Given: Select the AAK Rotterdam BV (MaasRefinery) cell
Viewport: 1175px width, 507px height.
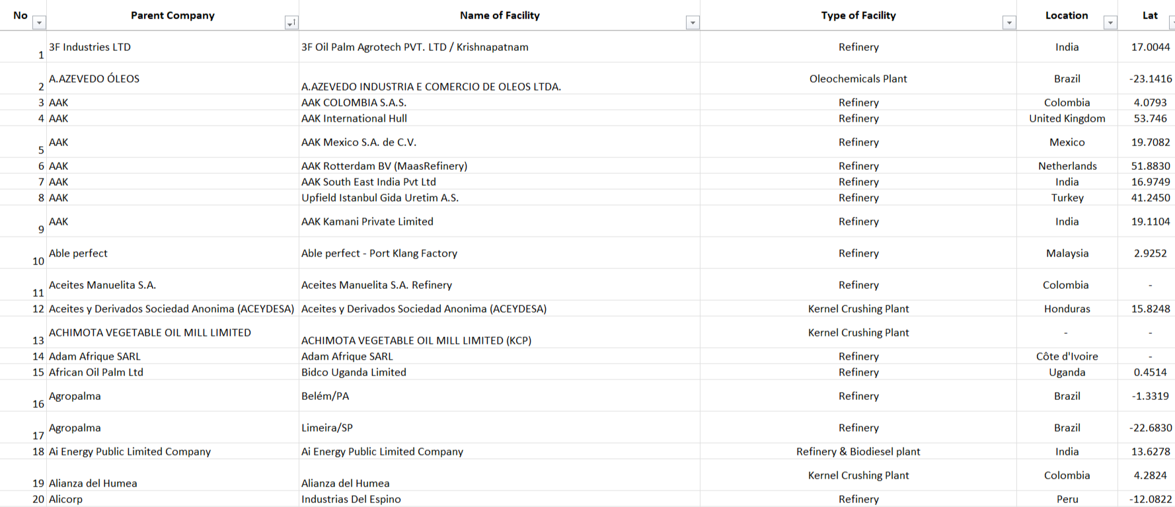Looking at the screenshot, I should click(x=500, y=166).
